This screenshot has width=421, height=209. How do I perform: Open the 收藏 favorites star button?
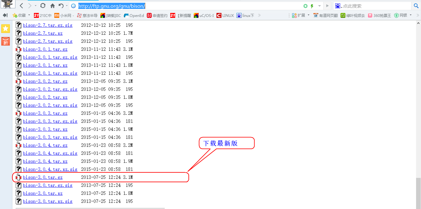[19, 15]
